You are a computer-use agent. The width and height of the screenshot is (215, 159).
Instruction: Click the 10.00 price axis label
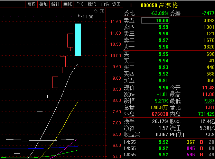click(115, 56)
